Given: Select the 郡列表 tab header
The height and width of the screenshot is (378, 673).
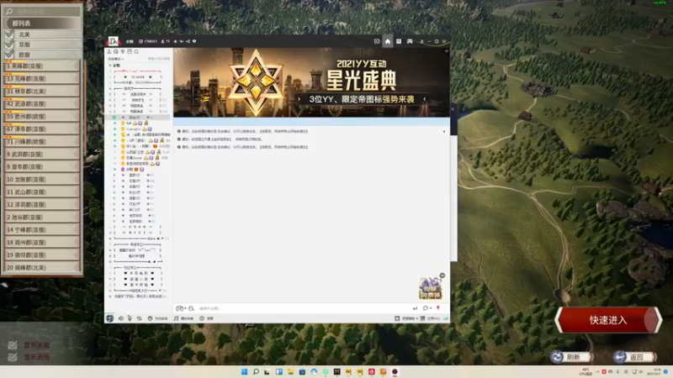Looking at the screenshot, I should coord(43,24).
